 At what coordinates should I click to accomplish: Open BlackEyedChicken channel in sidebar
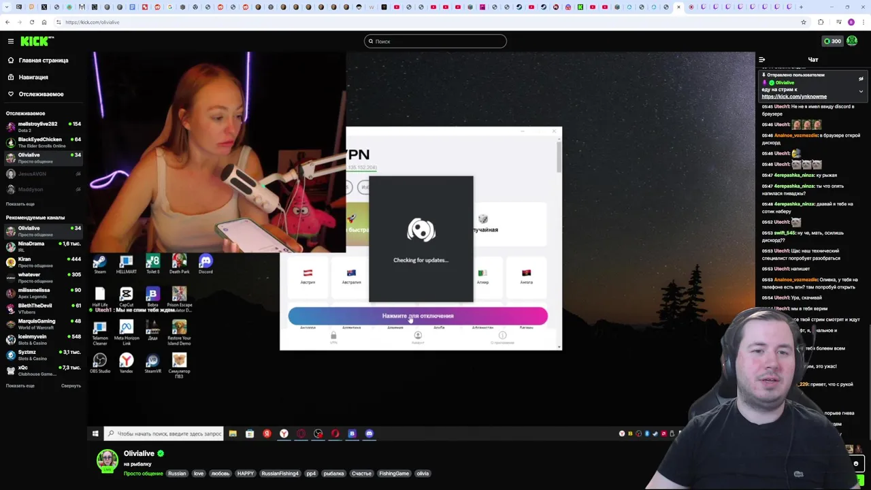pyautogui.click(x=44, y=142)
